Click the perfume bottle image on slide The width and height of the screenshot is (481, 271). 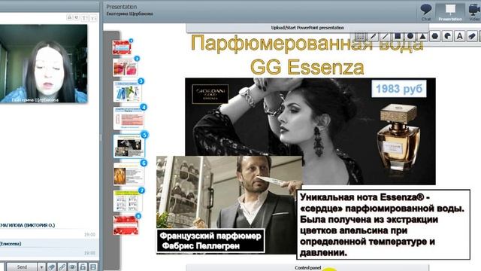tap(398, 137)
